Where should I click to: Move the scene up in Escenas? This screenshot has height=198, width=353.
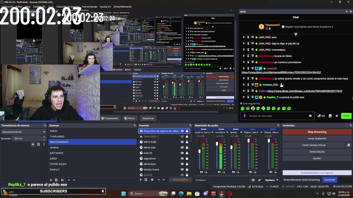(x=69, y=180)
